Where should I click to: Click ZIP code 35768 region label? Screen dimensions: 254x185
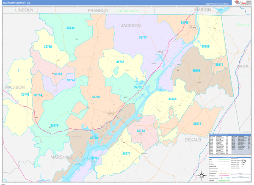95,97
